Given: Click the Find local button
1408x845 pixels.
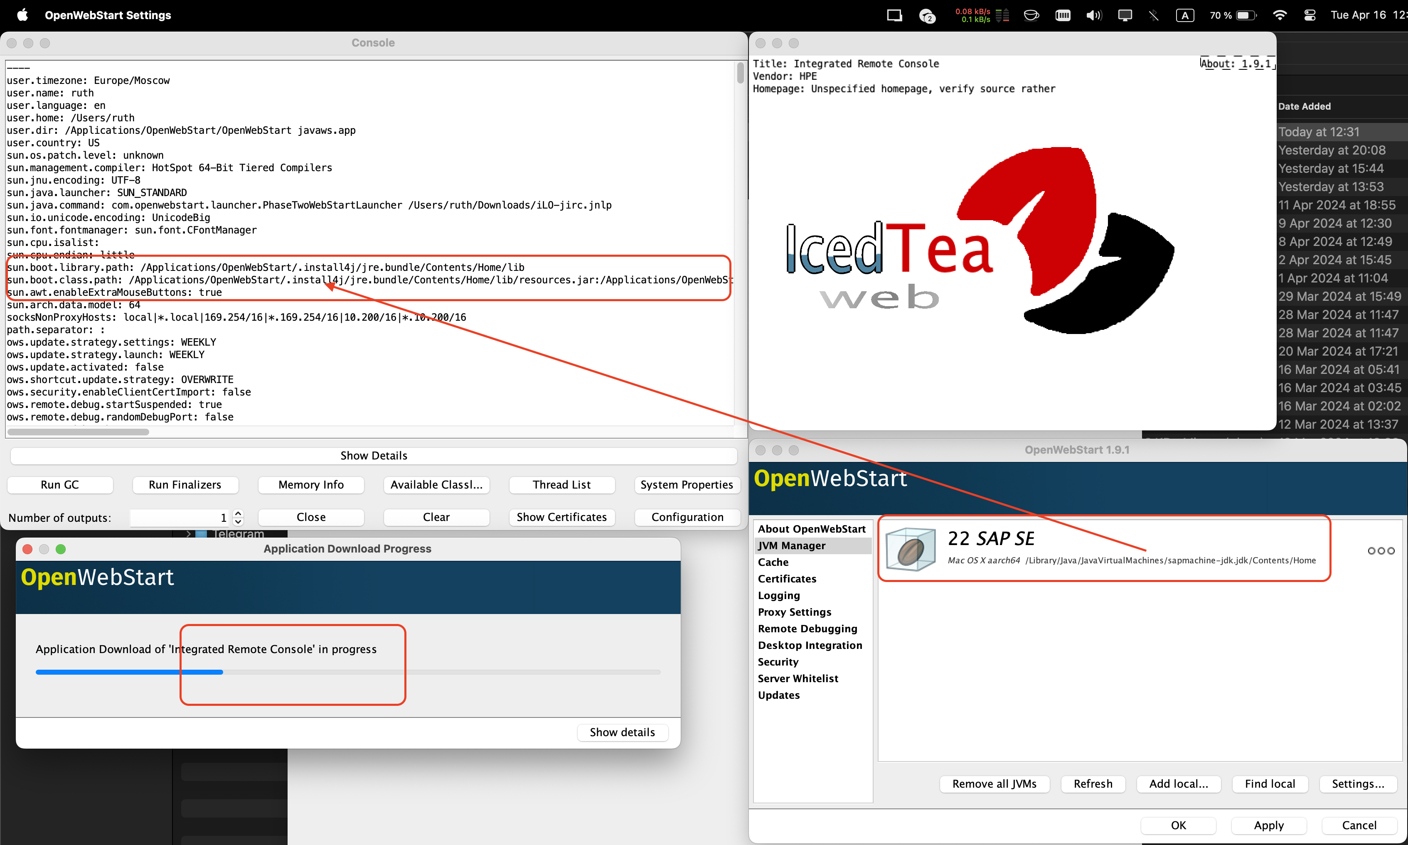Looking at the screenshot, I should [x=1270, y=784].
